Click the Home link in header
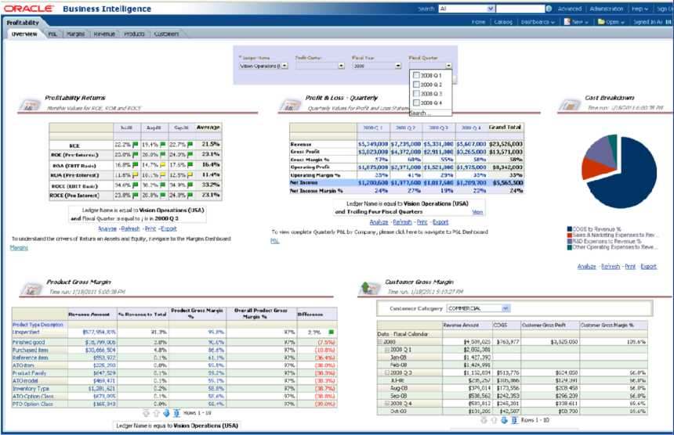The image size is (674, 435). (478, 22)
